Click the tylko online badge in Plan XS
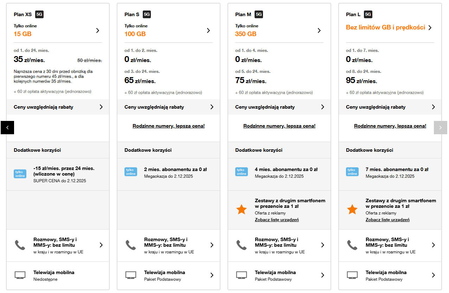The width and height of the screenshot is (449, 293). (20, 174)
